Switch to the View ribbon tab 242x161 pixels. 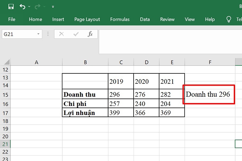tap(190, 19)
